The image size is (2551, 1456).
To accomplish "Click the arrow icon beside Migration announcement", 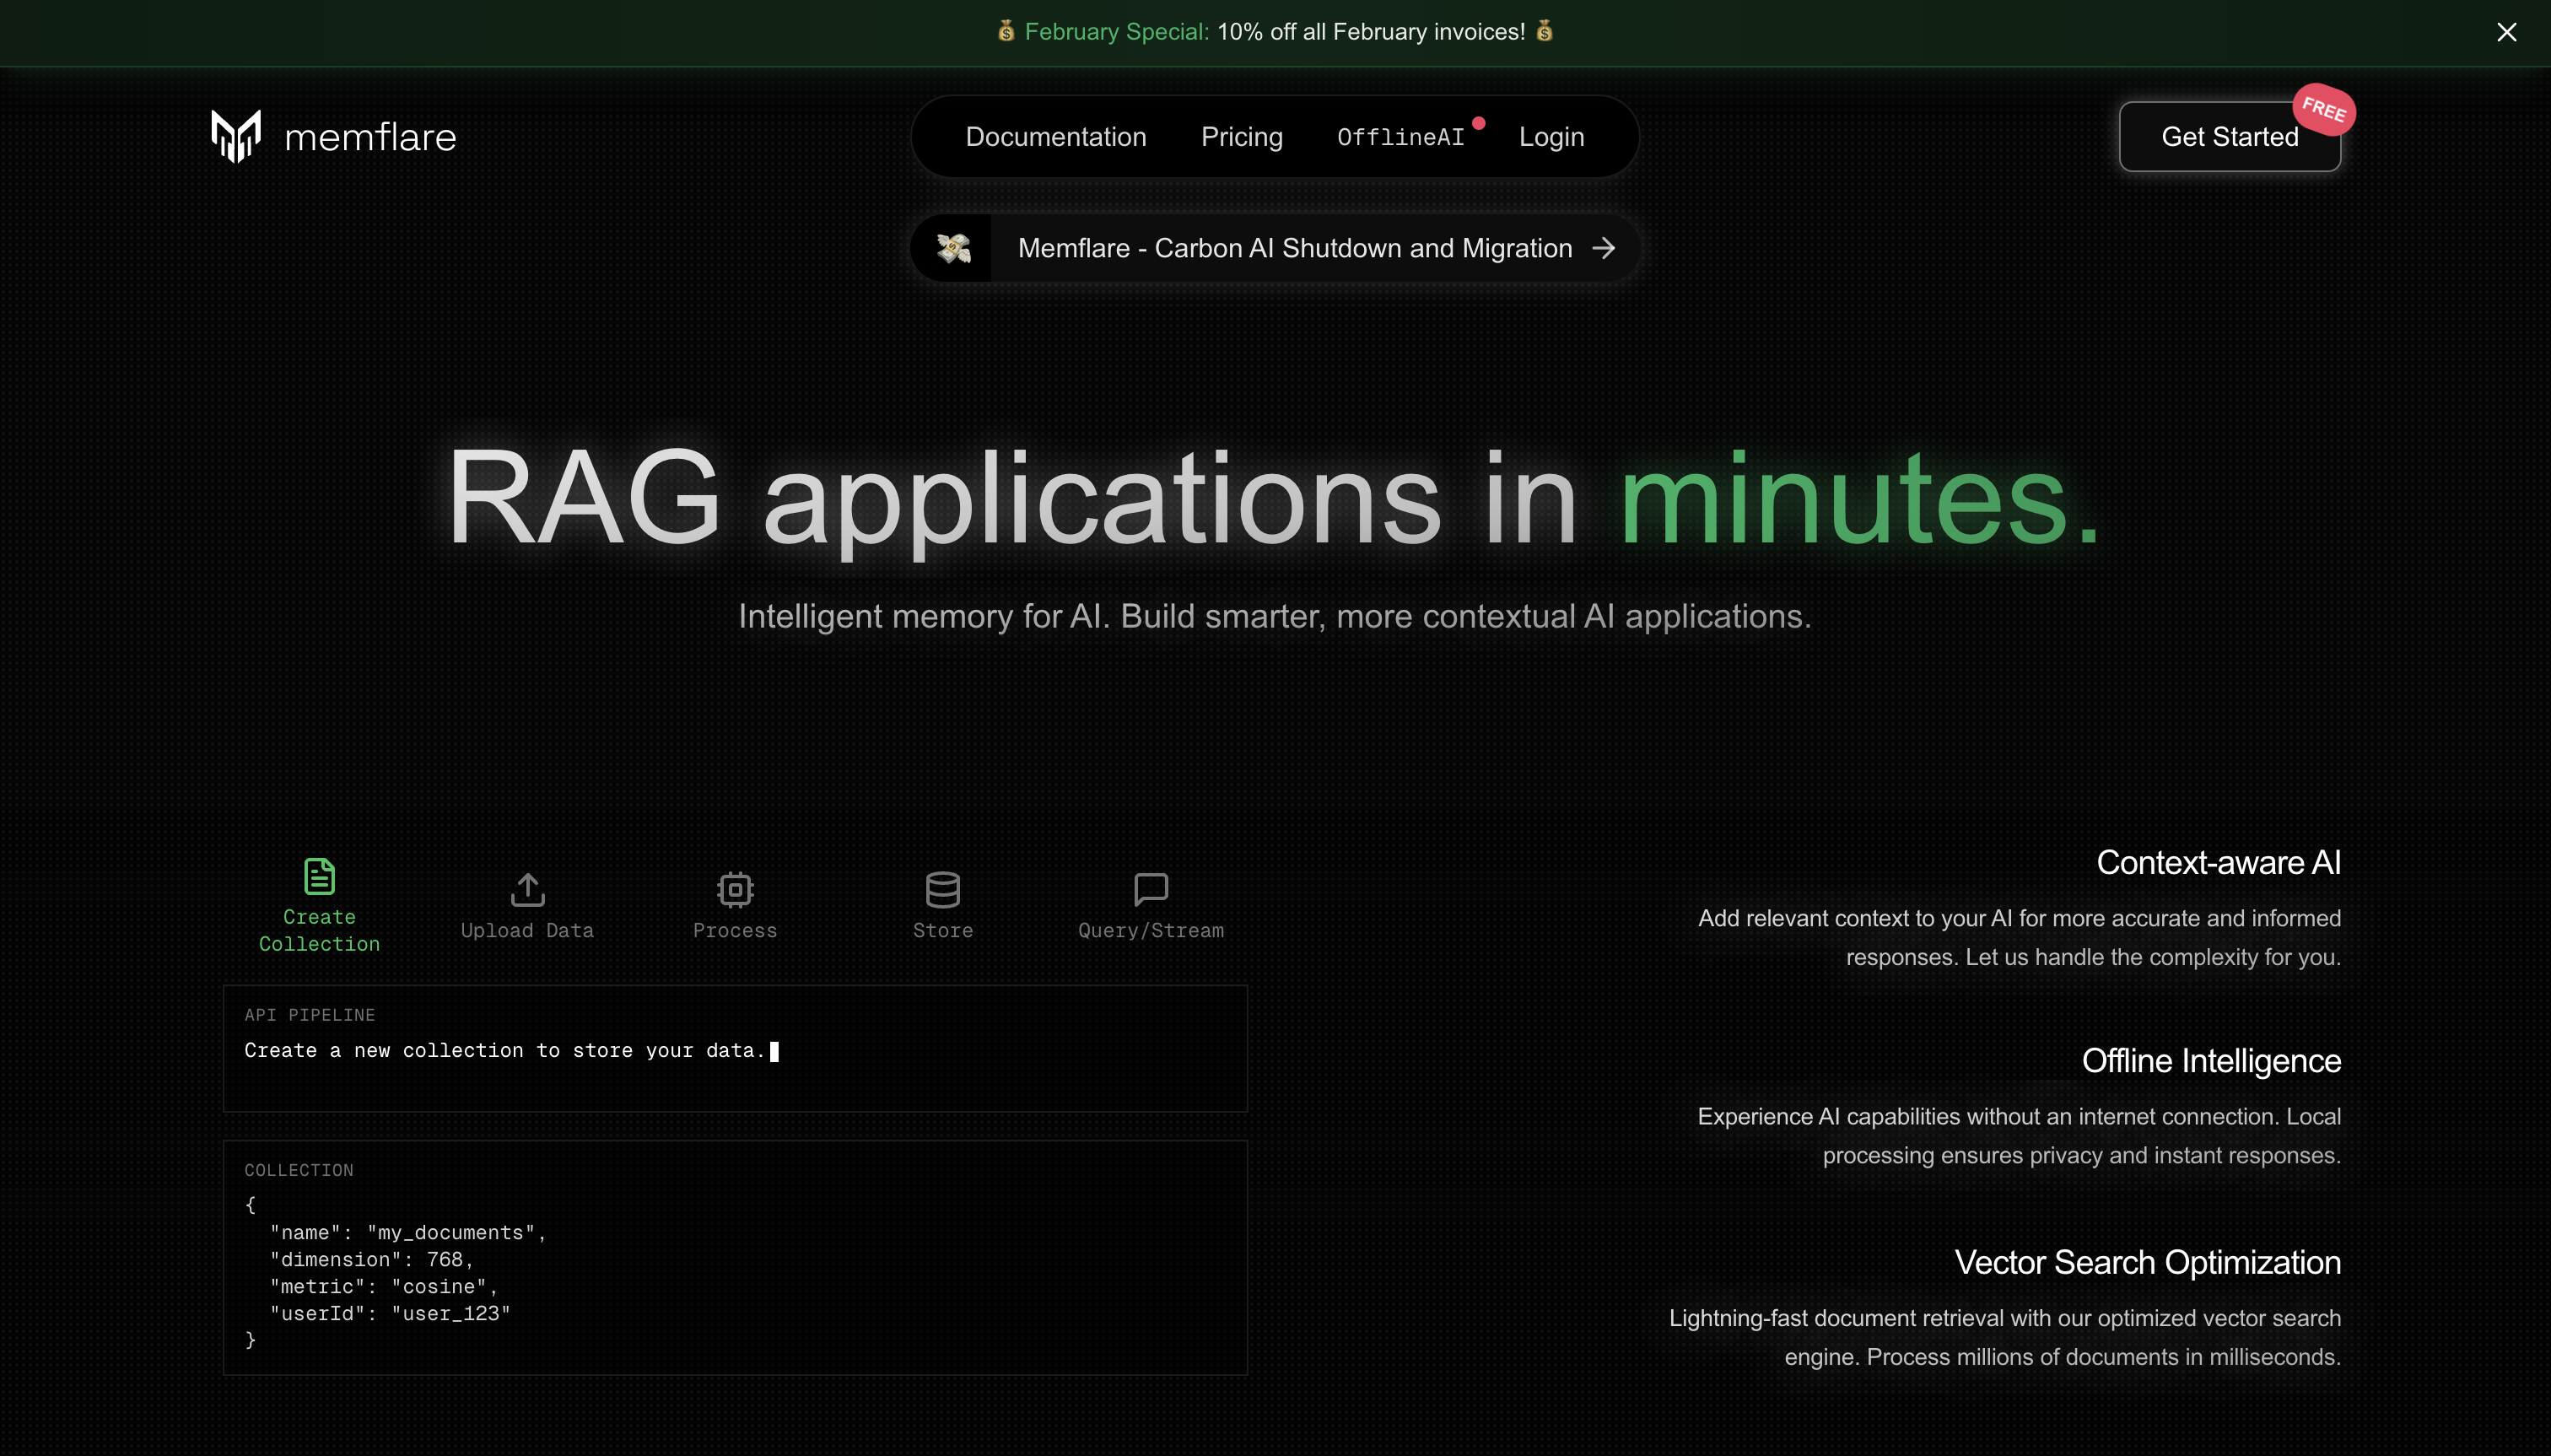I will (x=1604, y=248).
